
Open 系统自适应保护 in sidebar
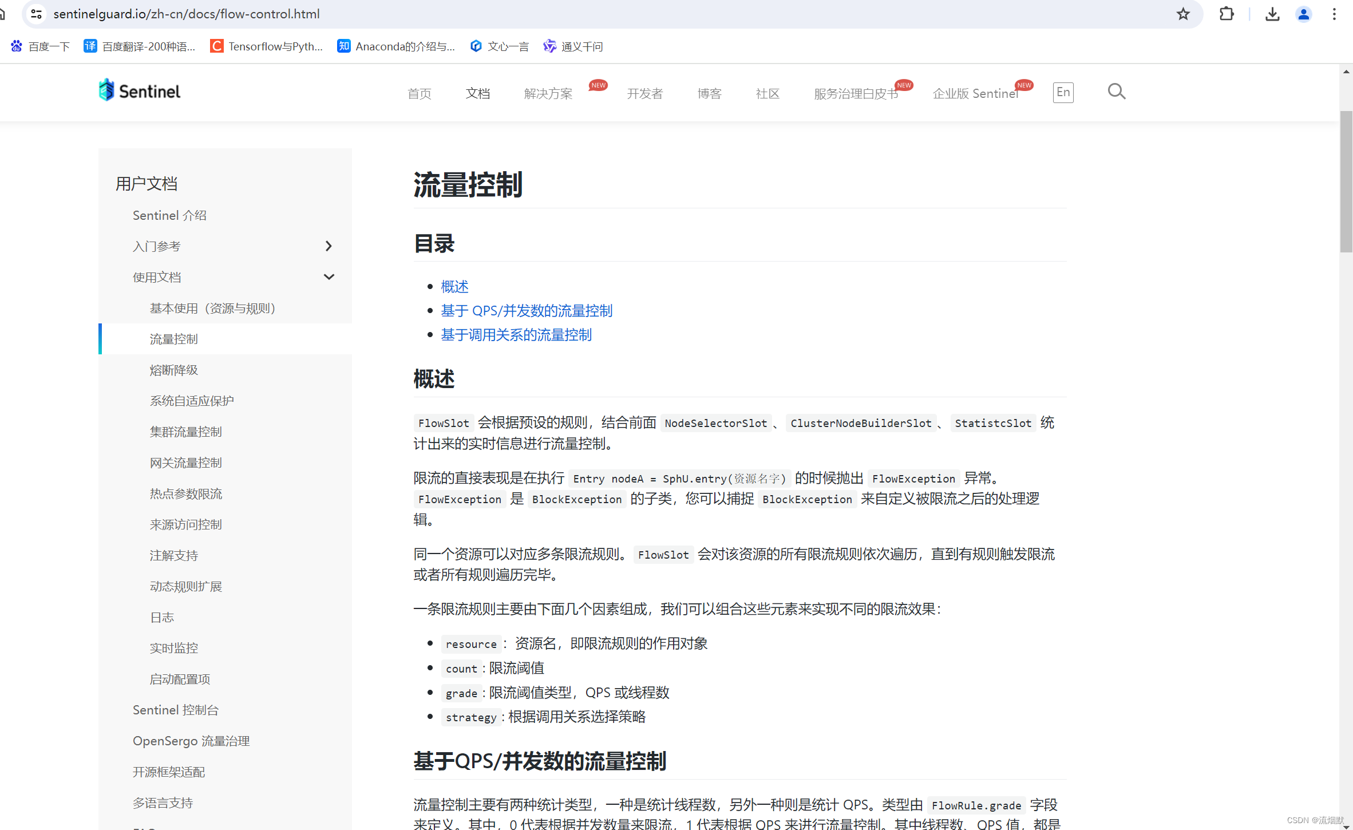[x=192, y=401]
